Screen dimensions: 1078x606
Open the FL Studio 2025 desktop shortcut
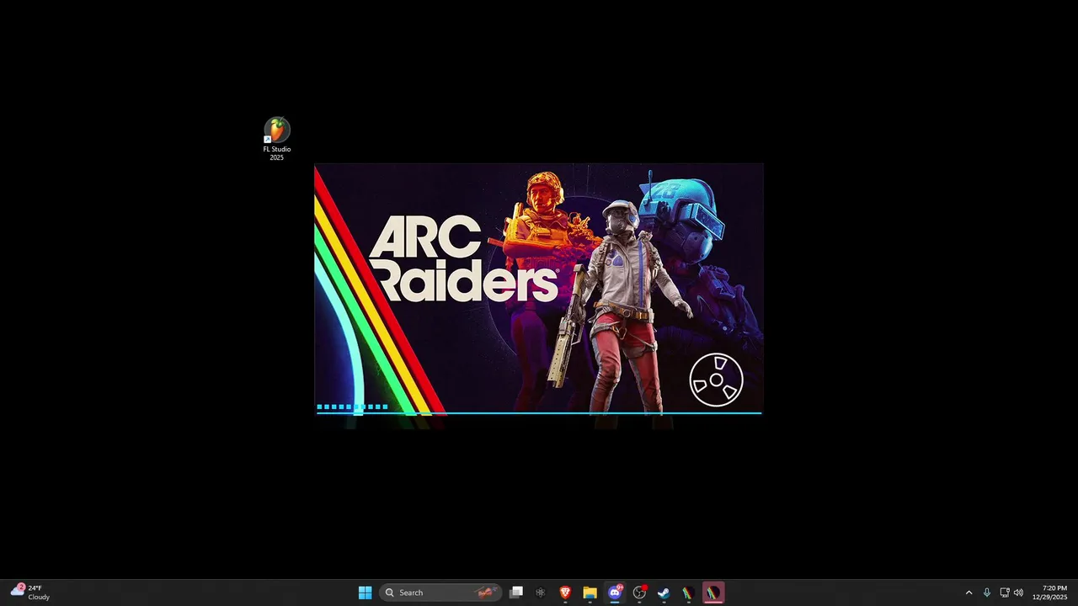click(276, 139)
